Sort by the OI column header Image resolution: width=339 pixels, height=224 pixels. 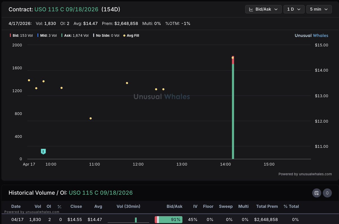click(x=49, y=206)
